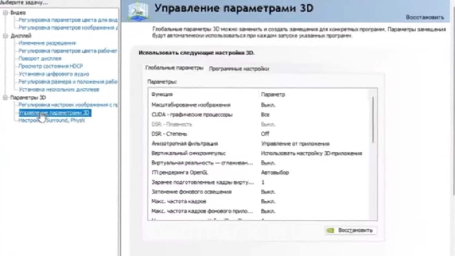Collapse the Дисплей tree section

(5, 36)
